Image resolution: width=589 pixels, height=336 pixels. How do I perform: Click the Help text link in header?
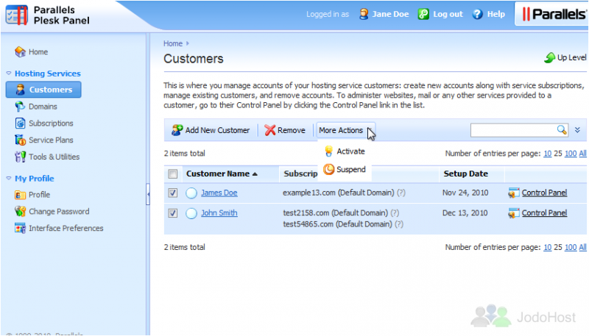(495, 14)
